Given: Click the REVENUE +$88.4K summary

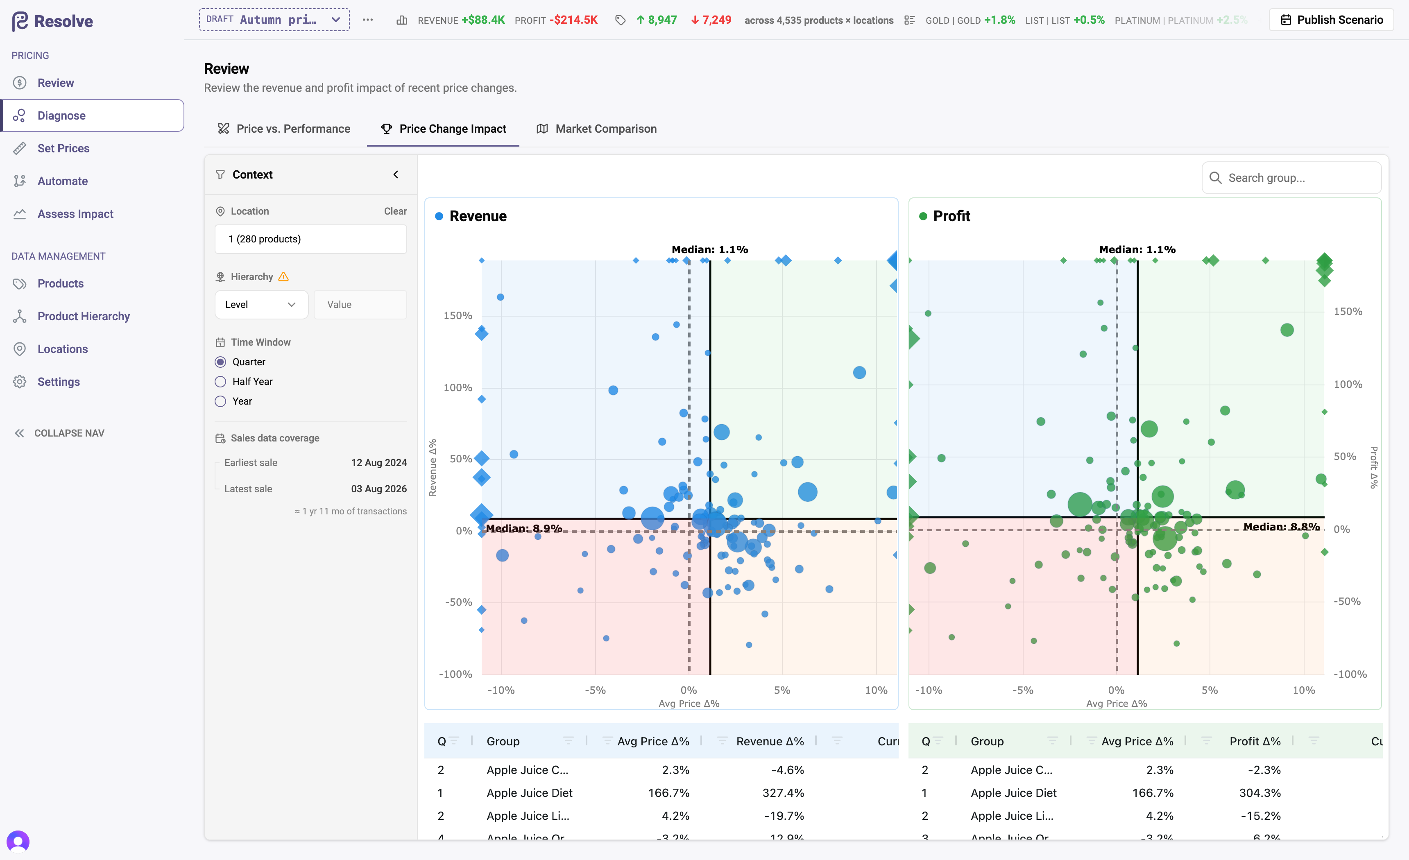Looking at the screenshot, I should pos(461,20).
